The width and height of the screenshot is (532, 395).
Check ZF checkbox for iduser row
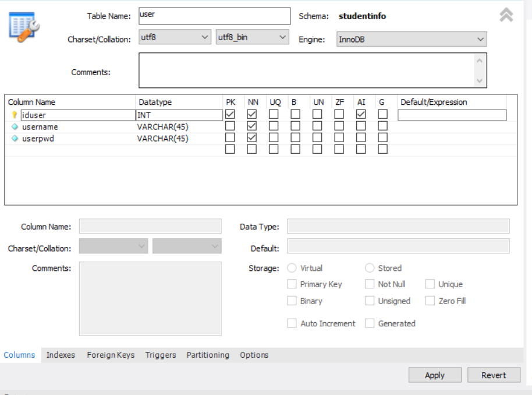339,114
